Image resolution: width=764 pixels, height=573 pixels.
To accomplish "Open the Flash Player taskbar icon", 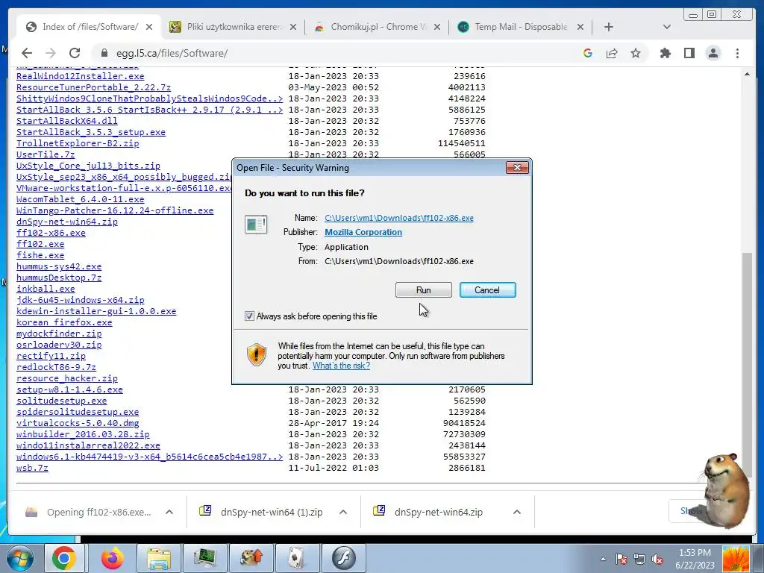I will click(343, 558).
